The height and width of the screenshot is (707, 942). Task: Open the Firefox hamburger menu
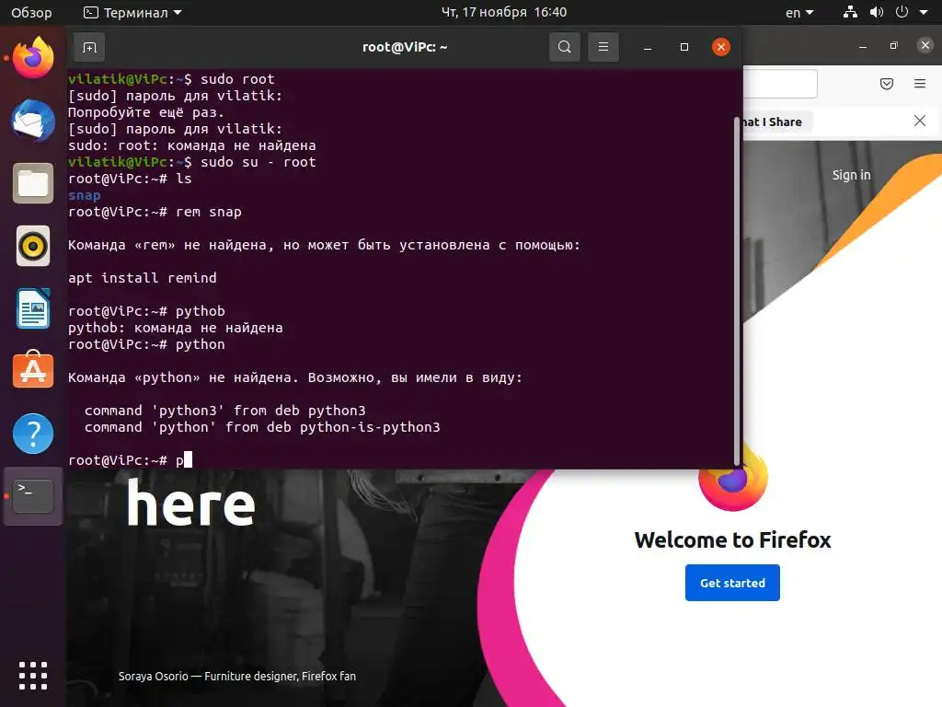920,84
